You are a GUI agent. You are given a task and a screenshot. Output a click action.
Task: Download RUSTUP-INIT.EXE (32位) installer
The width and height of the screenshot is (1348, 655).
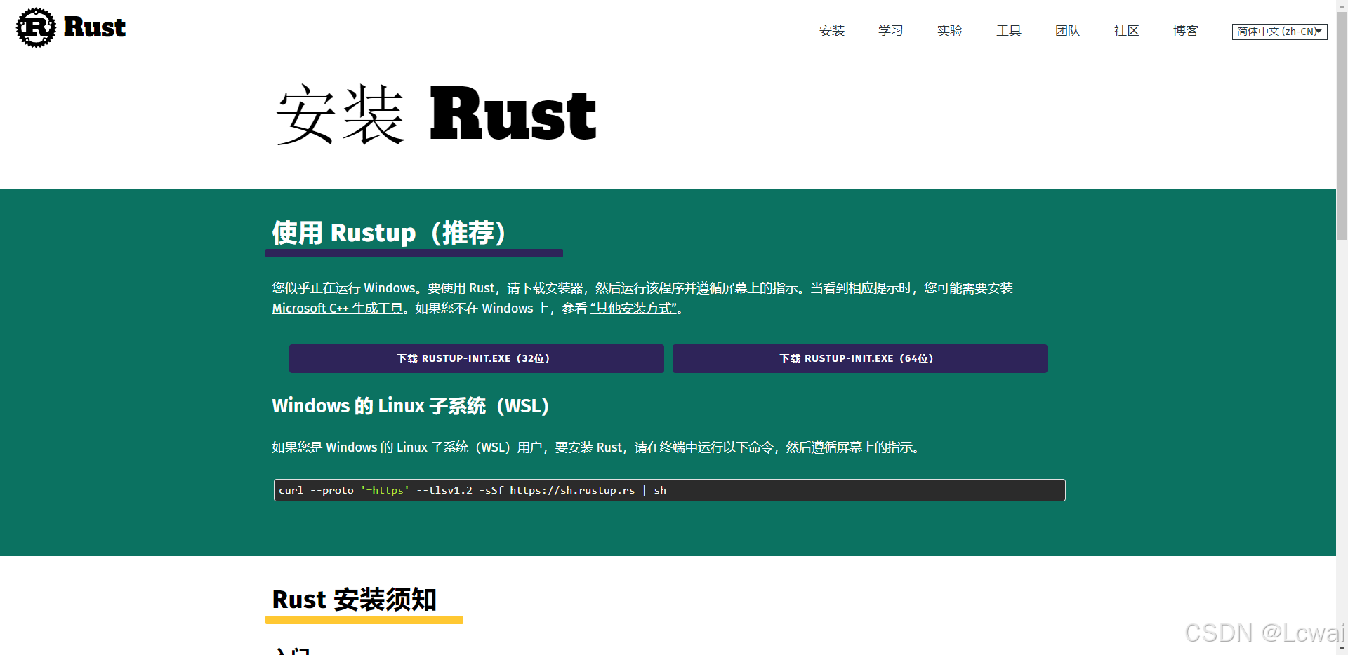click(x=477, y=358)
